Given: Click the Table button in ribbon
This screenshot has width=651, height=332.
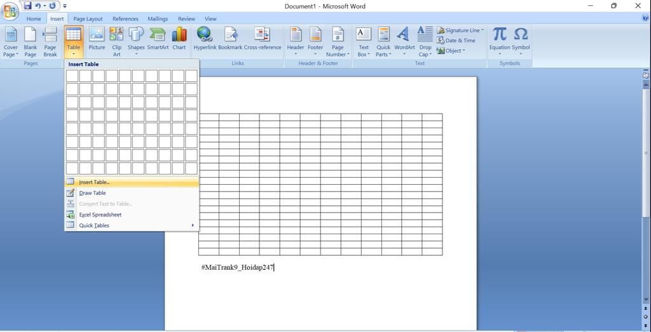Looking at the screenshot, I should pos(74,42).
